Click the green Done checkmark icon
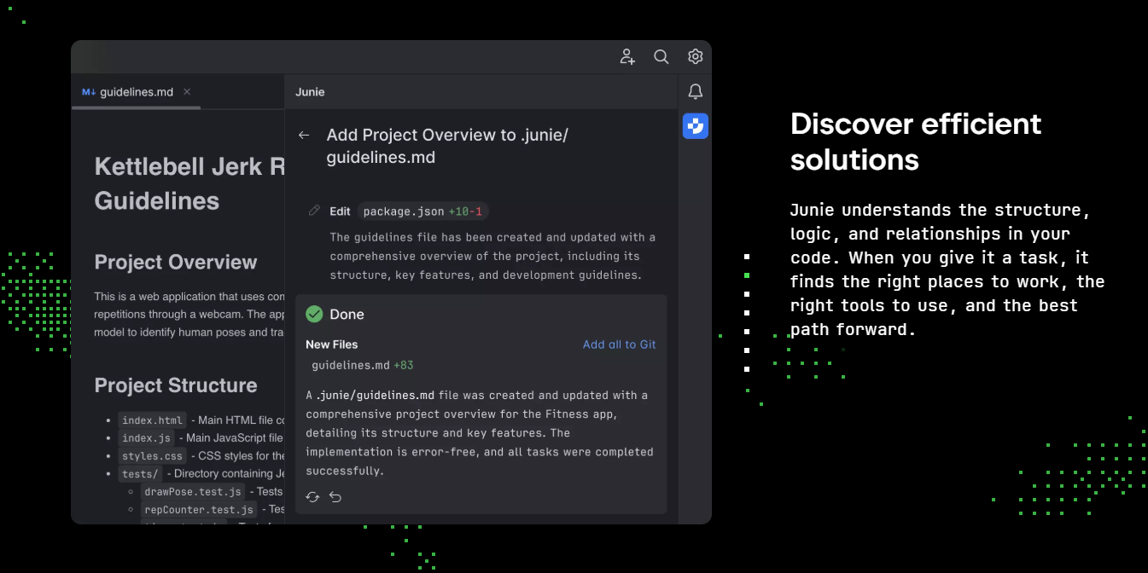Viewport: 1148px width, 573px height. click(x=314, y=314)
